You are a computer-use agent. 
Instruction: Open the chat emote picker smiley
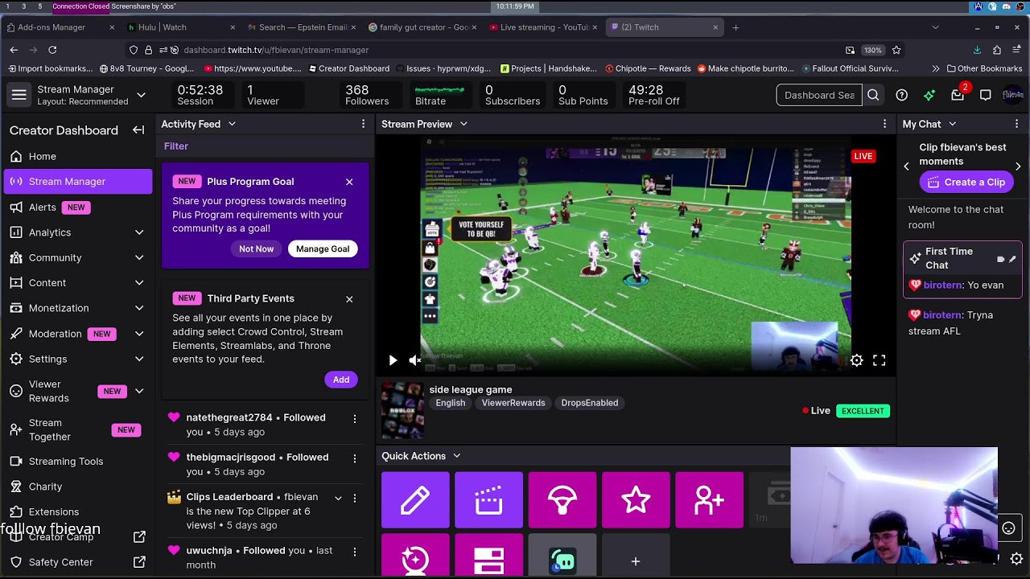click(1008, 528)
